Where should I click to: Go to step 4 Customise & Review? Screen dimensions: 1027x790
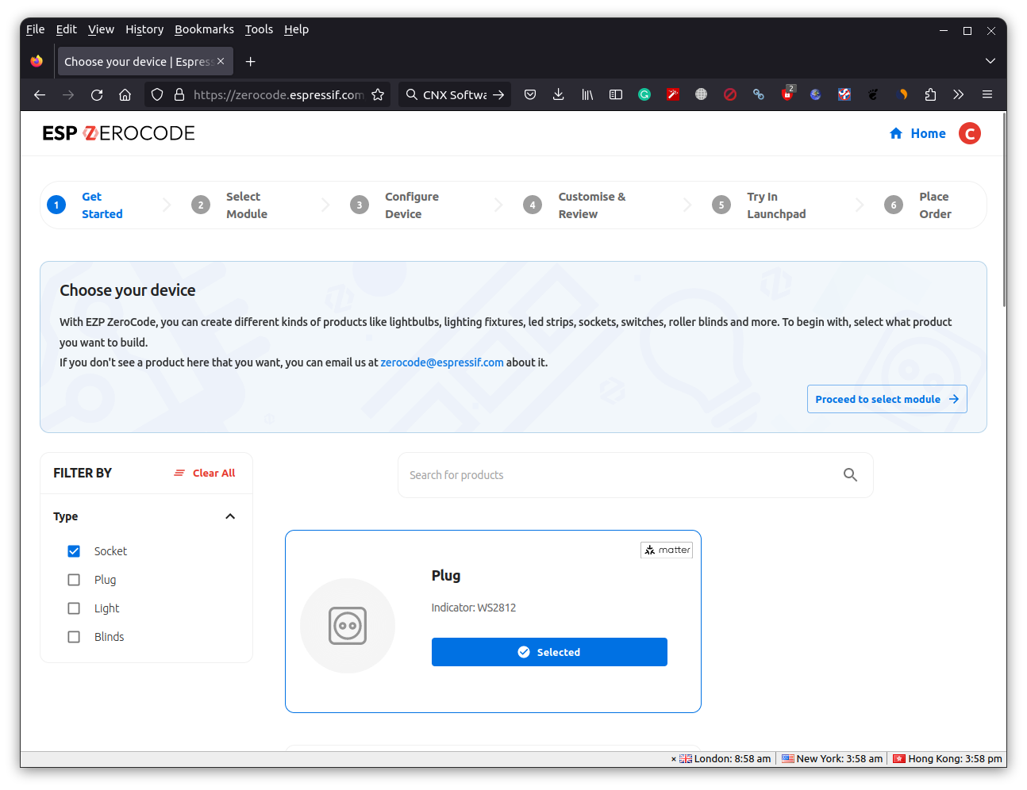pyautogui.click(x=575, y=205)
